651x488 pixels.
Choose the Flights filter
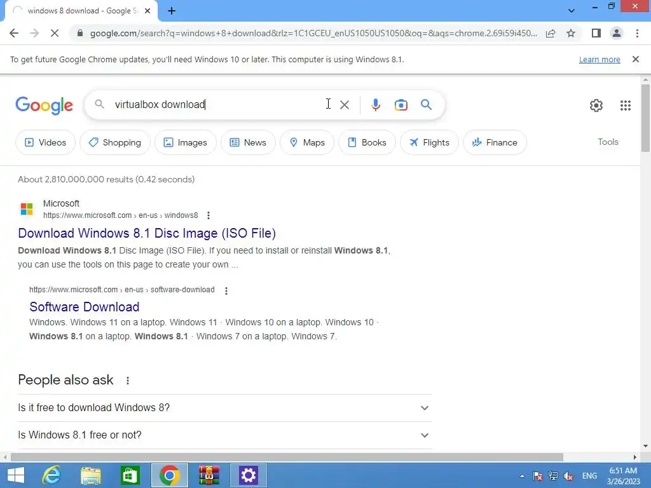pos(429,142)
